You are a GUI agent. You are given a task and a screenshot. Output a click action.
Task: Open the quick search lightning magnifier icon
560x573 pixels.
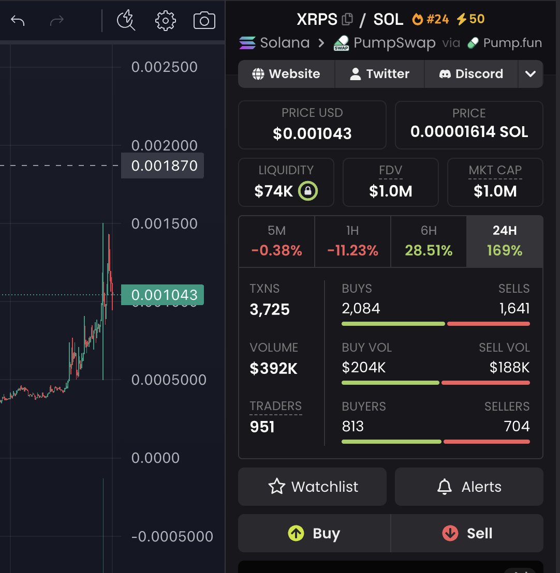tap(126, 20)
